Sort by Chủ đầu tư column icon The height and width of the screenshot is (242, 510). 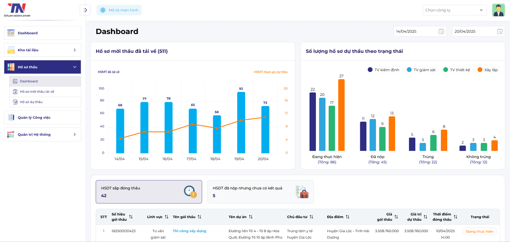pyautogui.click(x=311, y=217)
